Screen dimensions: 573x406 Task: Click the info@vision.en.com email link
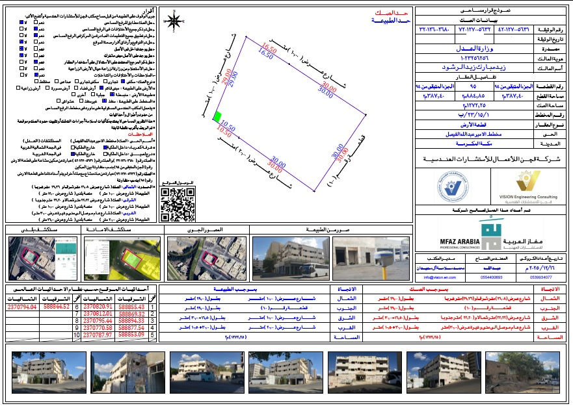(x=440, y=277)
